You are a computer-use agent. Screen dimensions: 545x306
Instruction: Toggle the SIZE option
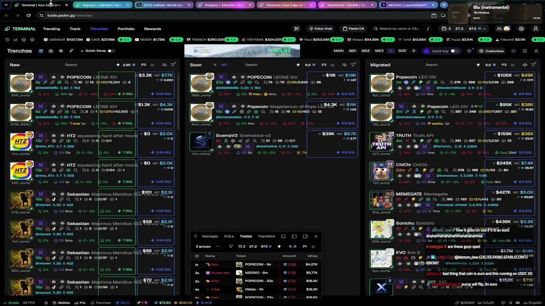(402, 51)
